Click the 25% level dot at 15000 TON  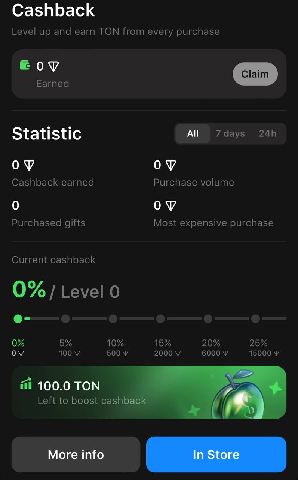[x=255, y=319]
